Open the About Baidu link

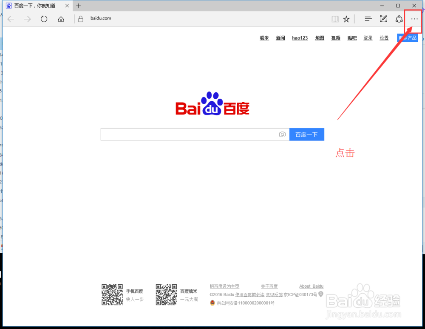(x=311, y=286)
